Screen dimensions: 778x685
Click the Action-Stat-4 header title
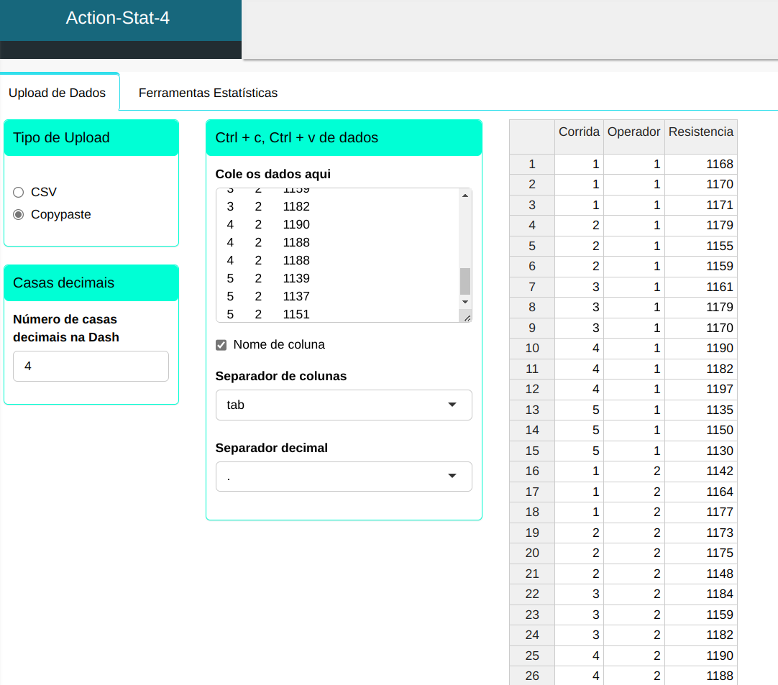coord(118,18)
